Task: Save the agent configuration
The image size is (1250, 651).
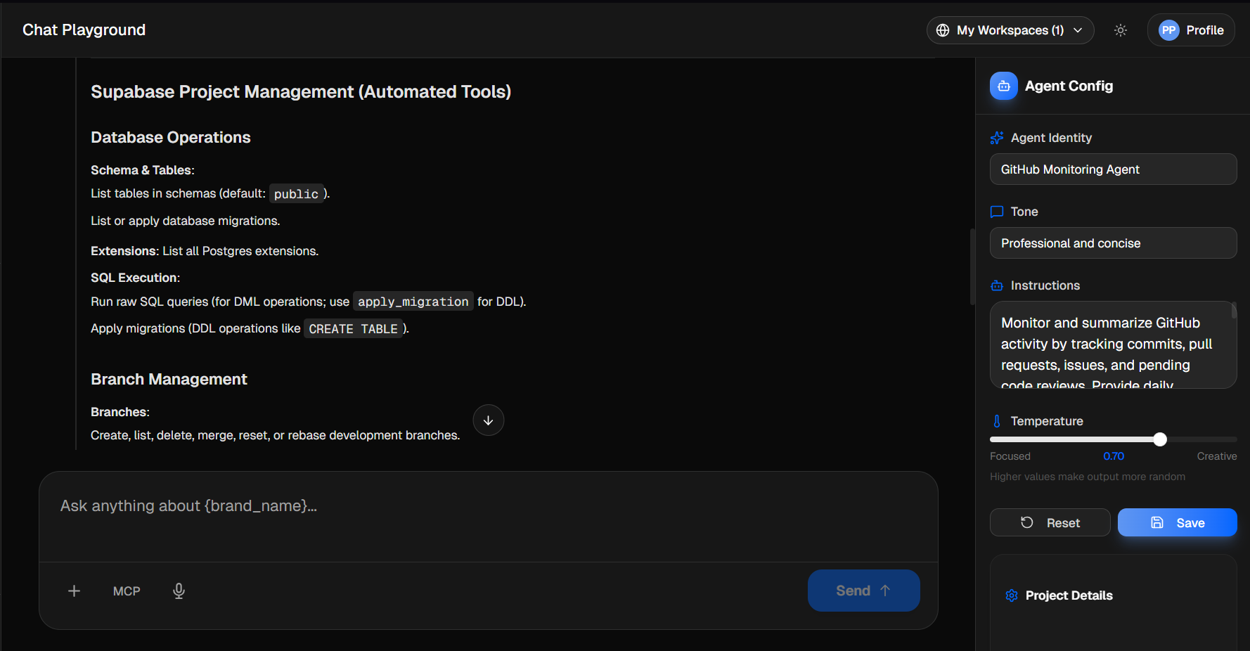Action: (x=1177, y=522)
